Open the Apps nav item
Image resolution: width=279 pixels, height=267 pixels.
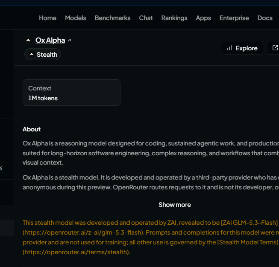(x=203, y=18)
